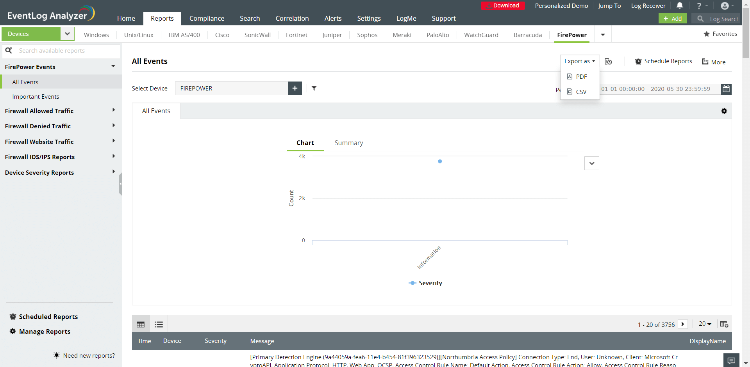The width and height of the screenshot is (750, 367).
Task: Switch to Cisco device reports
Action: (x=222, y=35)
